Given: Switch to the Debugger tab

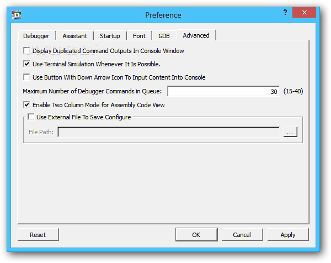Looking at the screenshot, I should coord(36,36).
